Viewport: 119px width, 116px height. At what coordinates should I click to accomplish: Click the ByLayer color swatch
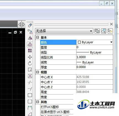pos(79,42)
